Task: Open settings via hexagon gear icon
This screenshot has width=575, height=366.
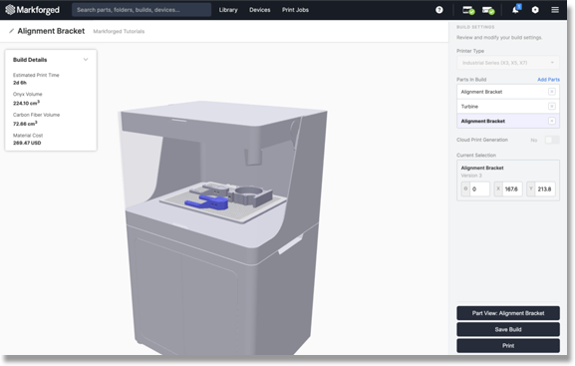Action: coord(535,10)
